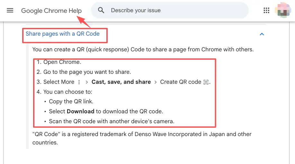Click the three-dot More icon in step 3
The image size is (295, 164).
coord(79,82)
